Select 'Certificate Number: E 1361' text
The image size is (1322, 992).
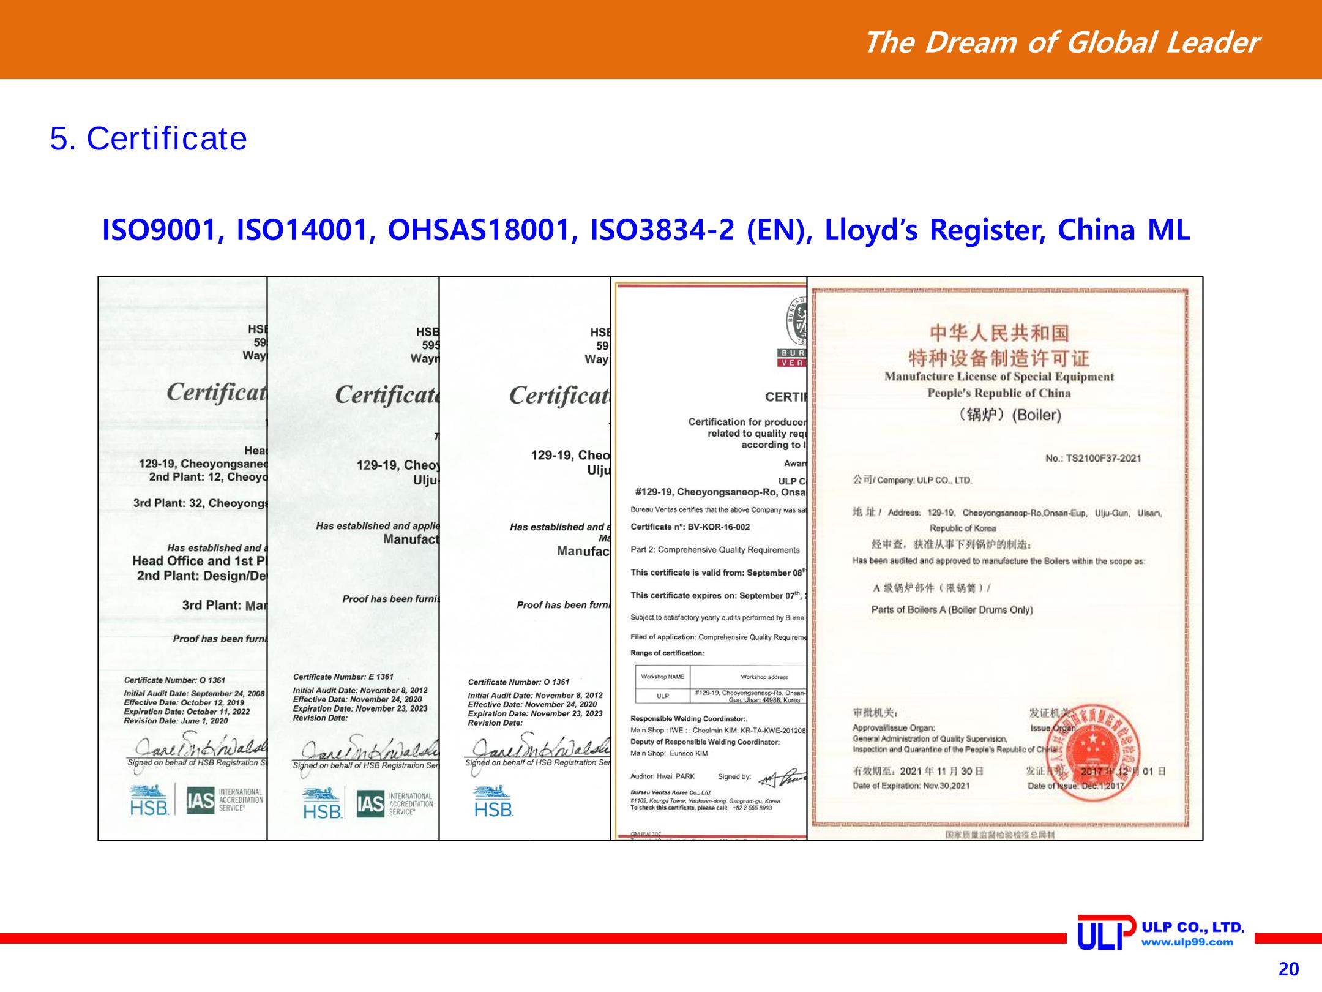pyautogui.click(x=343, y=677)
